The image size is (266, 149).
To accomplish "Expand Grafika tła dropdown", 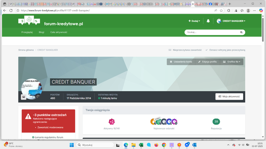I will pyautogui.click(x=232, y=62).
